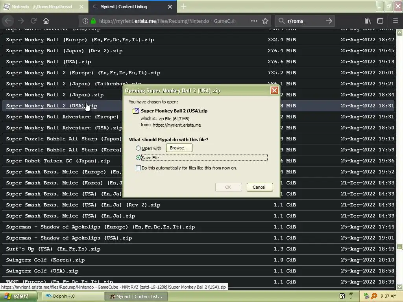Screen dimensions: 403x302
Task: Click the search magnifier icon
Action: (281, 21)
